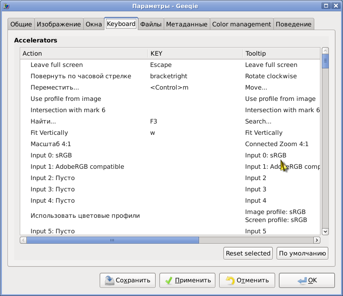Go to the Метаданные tab
343x296 pixels.
coord(187,24)
